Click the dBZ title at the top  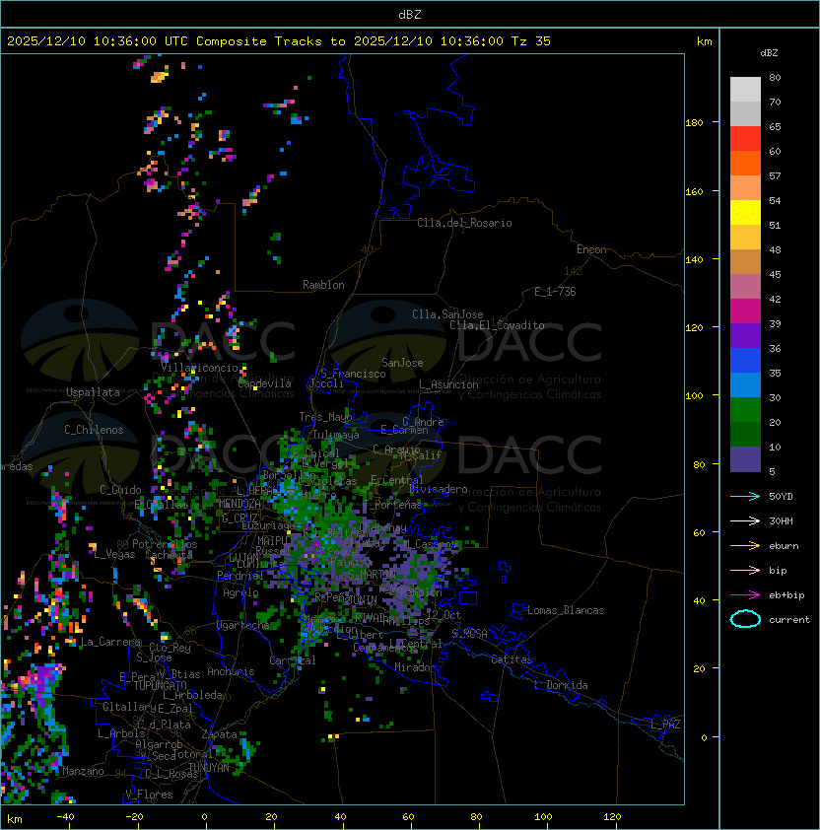pos(410,14)
